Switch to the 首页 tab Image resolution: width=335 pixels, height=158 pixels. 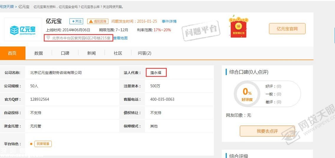click(x=12, y=53)
